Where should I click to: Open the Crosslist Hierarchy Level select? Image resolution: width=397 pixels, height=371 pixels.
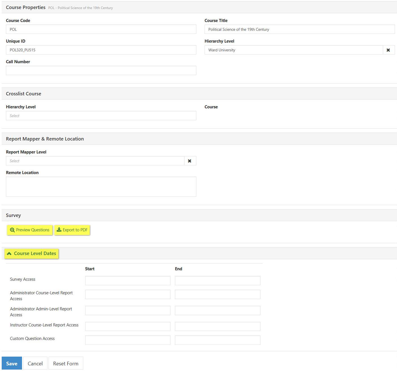tap(101, 116)
